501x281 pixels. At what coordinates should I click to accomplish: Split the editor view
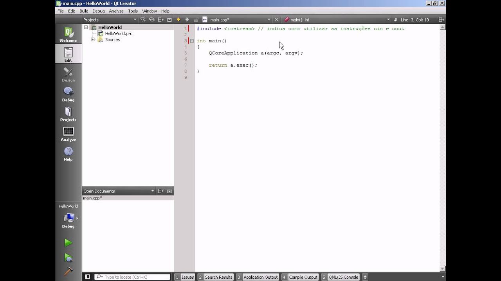pyautogui.click(x=441, y=20)
